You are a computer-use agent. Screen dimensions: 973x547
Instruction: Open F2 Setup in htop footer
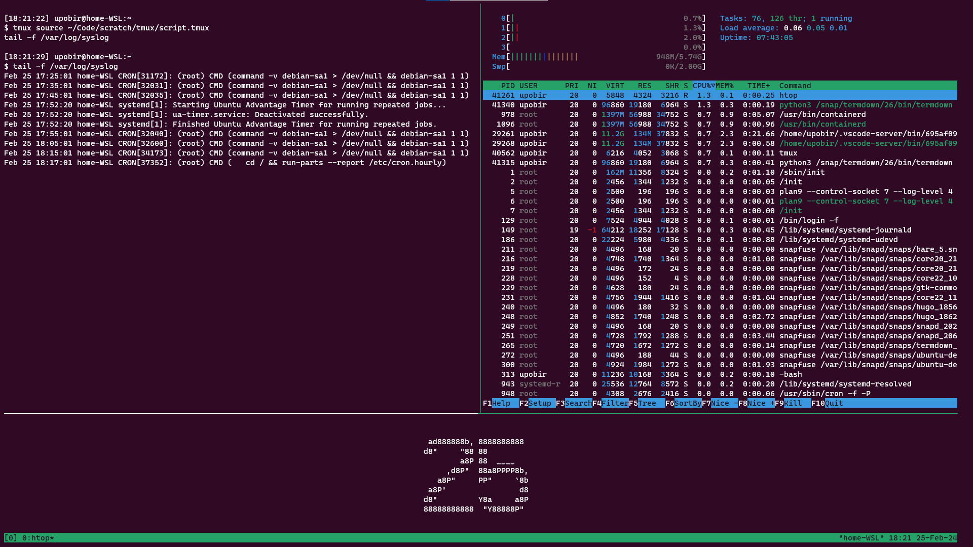(539, 403)
